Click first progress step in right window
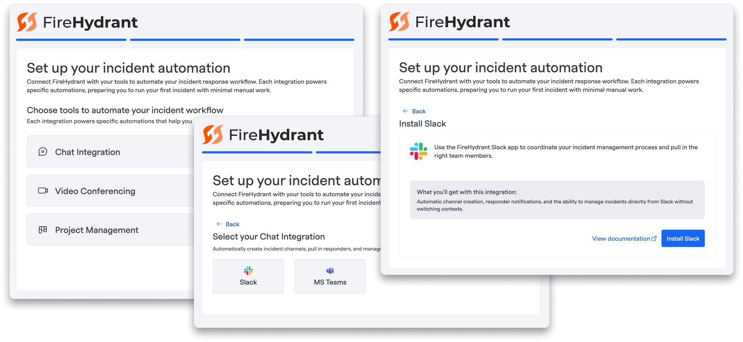This screenshot has height=342, width=743. 444,39
